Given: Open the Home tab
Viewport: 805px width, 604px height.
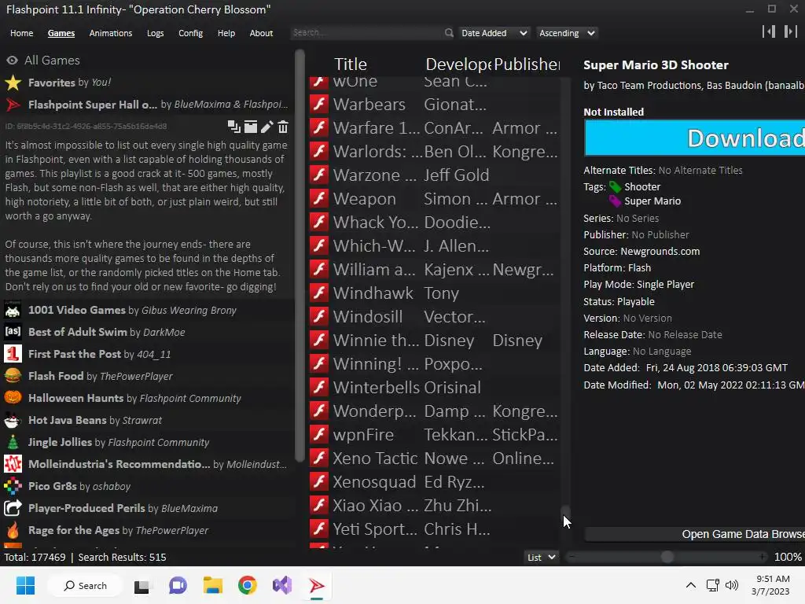Looking at the screenshot, I should (21, 33).
